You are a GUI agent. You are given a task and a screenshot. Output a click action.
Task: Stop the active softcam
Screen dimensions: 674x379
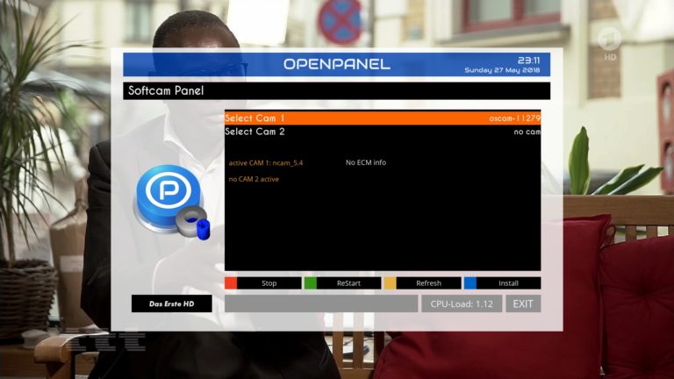[x=269, y=283]
